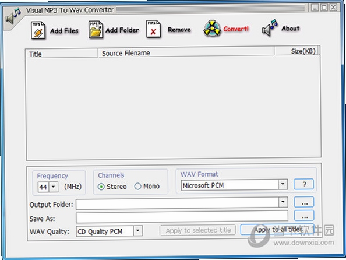Click the WAV Format ? help button
Viewport: 346px width, 260px height.
click(x=304, y=184)
